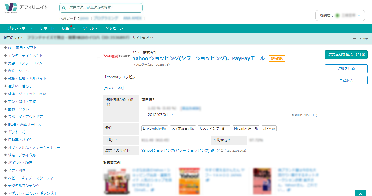Click the MyLink利用可能 tag
Image resolution: width=372 pixels, height=196 pixels.
pos(246,128)
